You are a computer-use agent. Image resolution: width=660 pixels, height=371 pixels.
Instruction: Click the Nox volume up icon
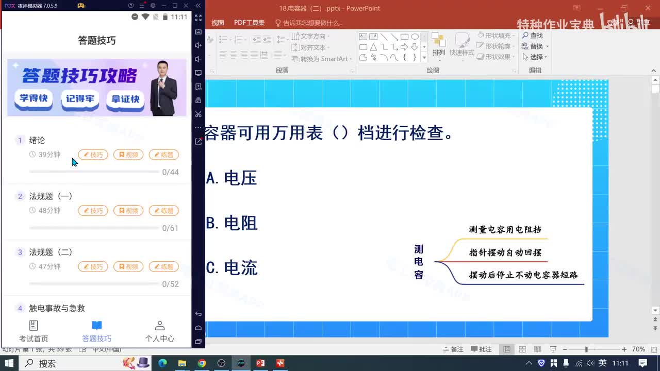coord(199,45)
